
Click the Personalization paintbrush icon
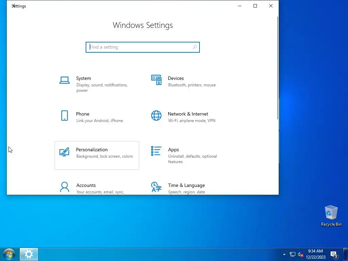coord(64,152)
